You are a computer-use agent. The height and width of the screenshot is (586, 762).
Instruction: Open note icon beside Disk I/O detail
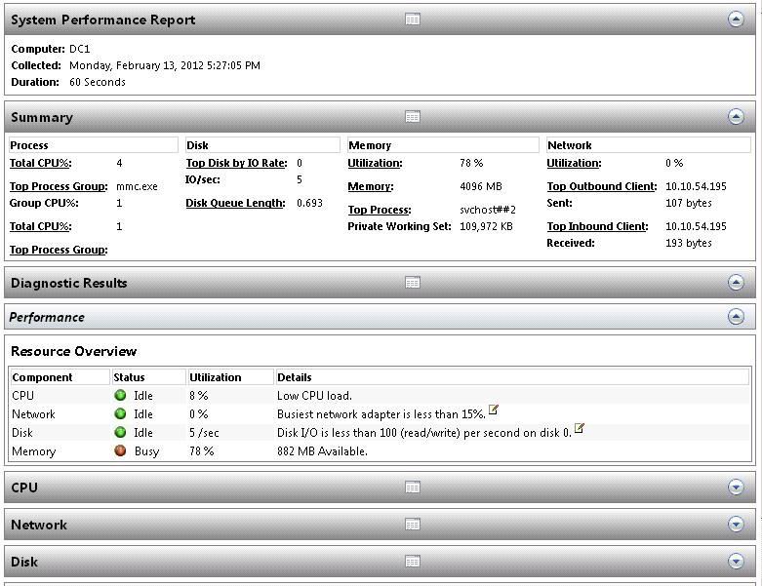point(580,428)
